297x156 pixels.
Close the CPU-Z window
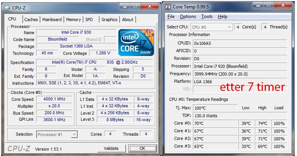pyautogui.click(x=149, y=7)
